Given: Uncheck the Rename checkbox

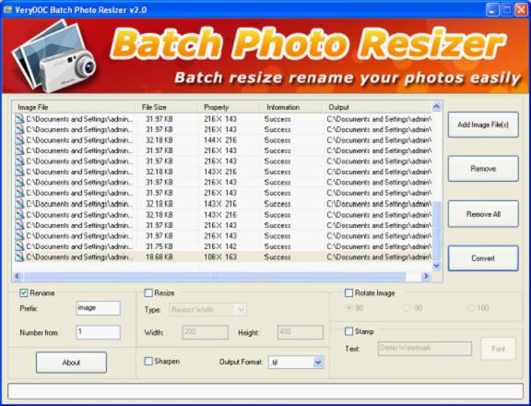Looking at the screenshot, I should (23, 293).
